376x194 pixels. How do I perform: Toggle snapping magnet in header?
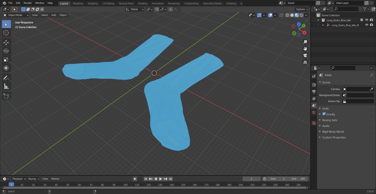point(157,9)
